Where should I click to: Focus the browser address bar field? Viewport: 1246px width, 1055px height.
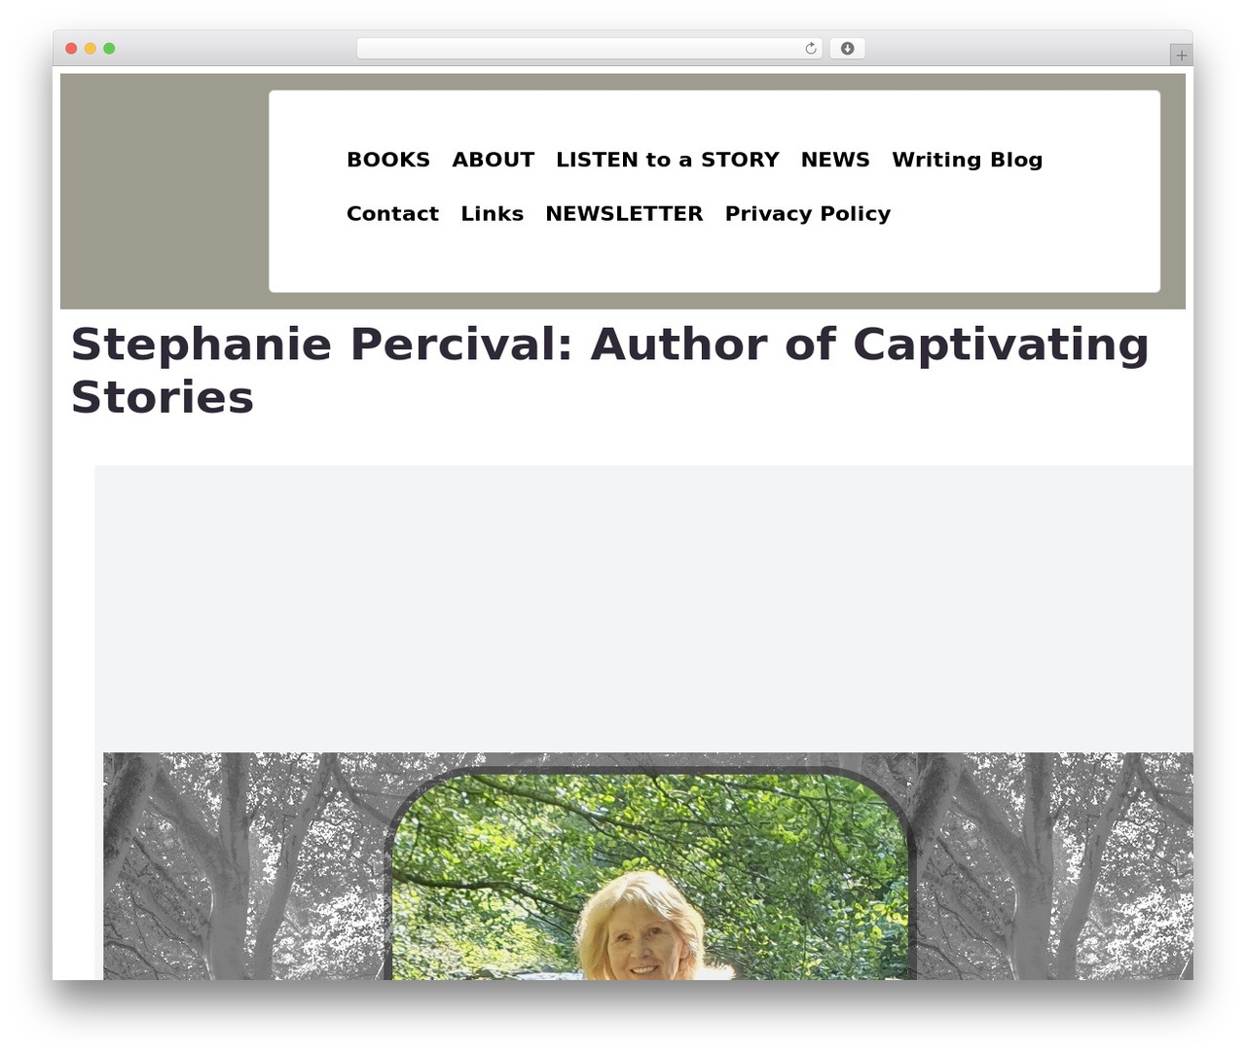[x=589, y=49]
